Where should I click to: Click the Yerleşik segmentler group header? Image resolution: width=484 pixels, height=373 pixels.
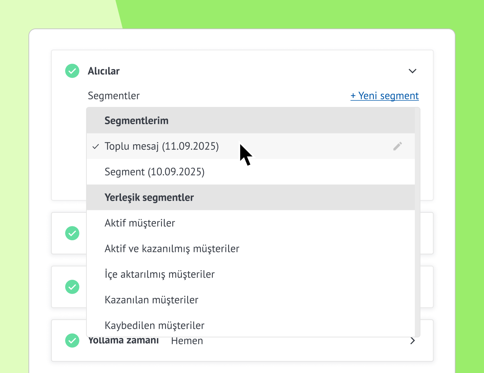click(149, 198)
